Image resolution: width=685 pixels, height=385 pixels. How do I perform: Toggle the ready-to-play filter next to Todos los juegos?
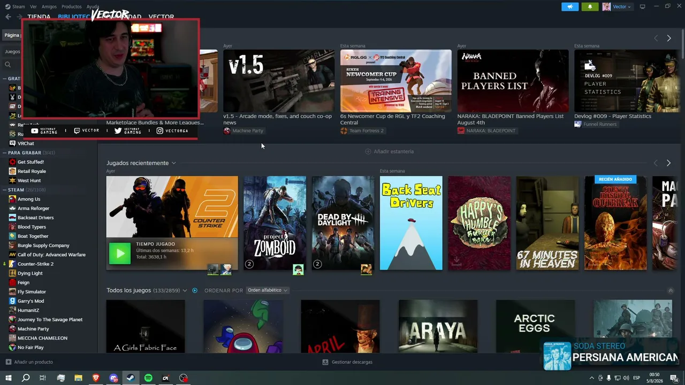pyautogui.click(x=195, y=290)
